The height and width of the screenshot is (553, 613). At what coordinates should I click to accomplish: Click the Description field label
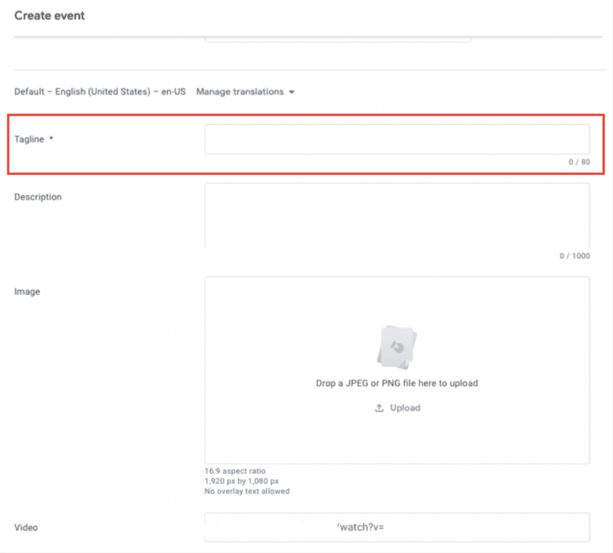38,197
